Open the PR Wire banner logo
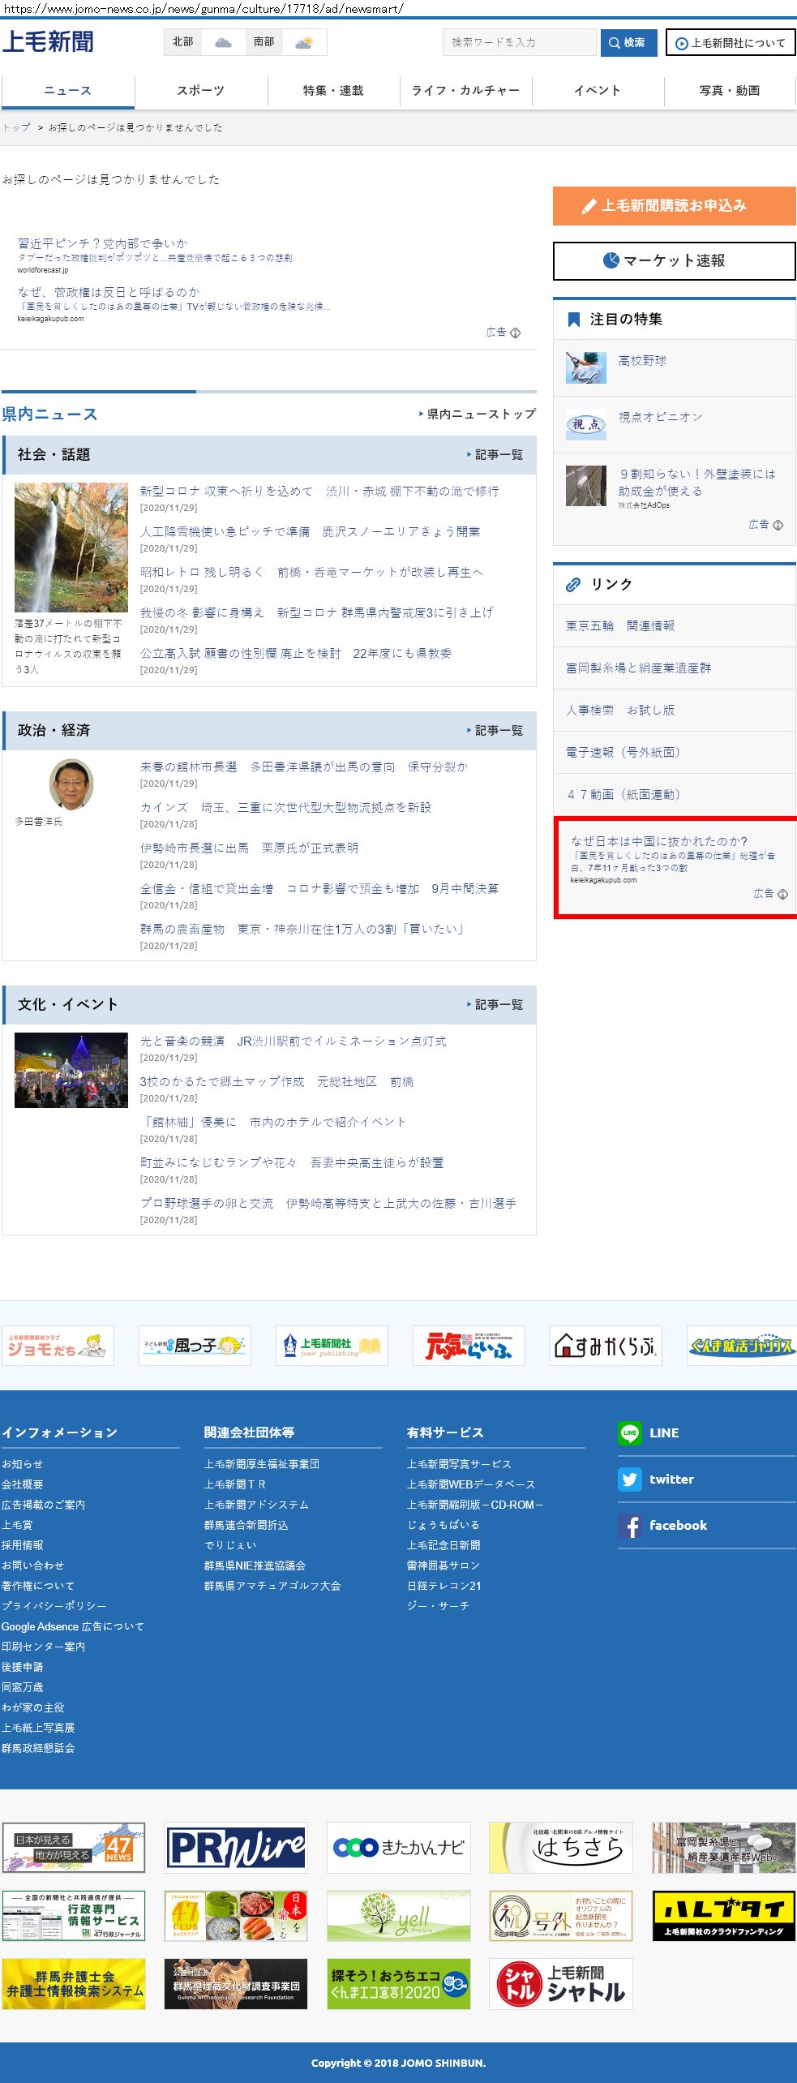 236,1847
